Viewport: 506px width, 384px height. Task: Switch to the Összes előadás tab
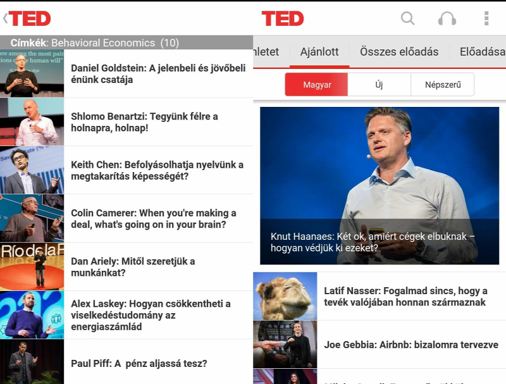pos(399,52)
